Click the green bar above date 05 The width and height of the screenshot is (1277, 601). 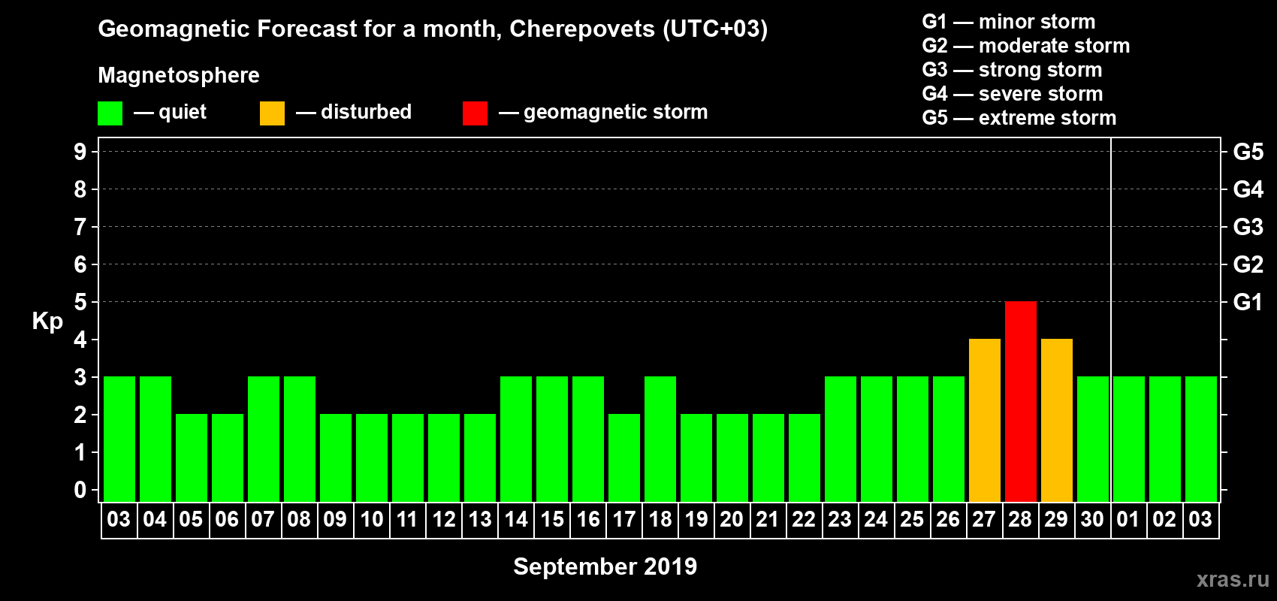pos(192,458)
